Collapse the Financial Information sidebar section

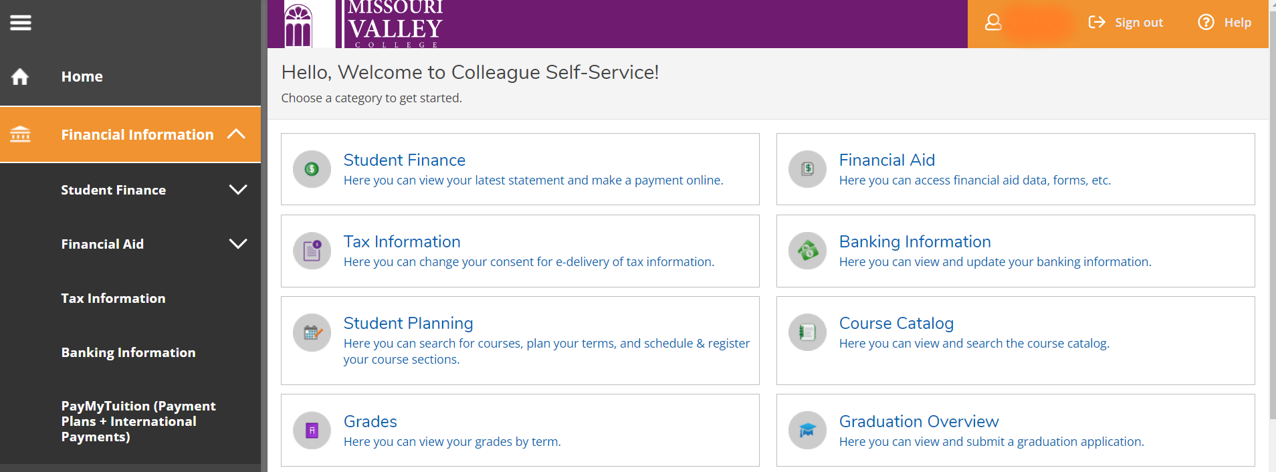pyautogui.click(x=236, y=134)
